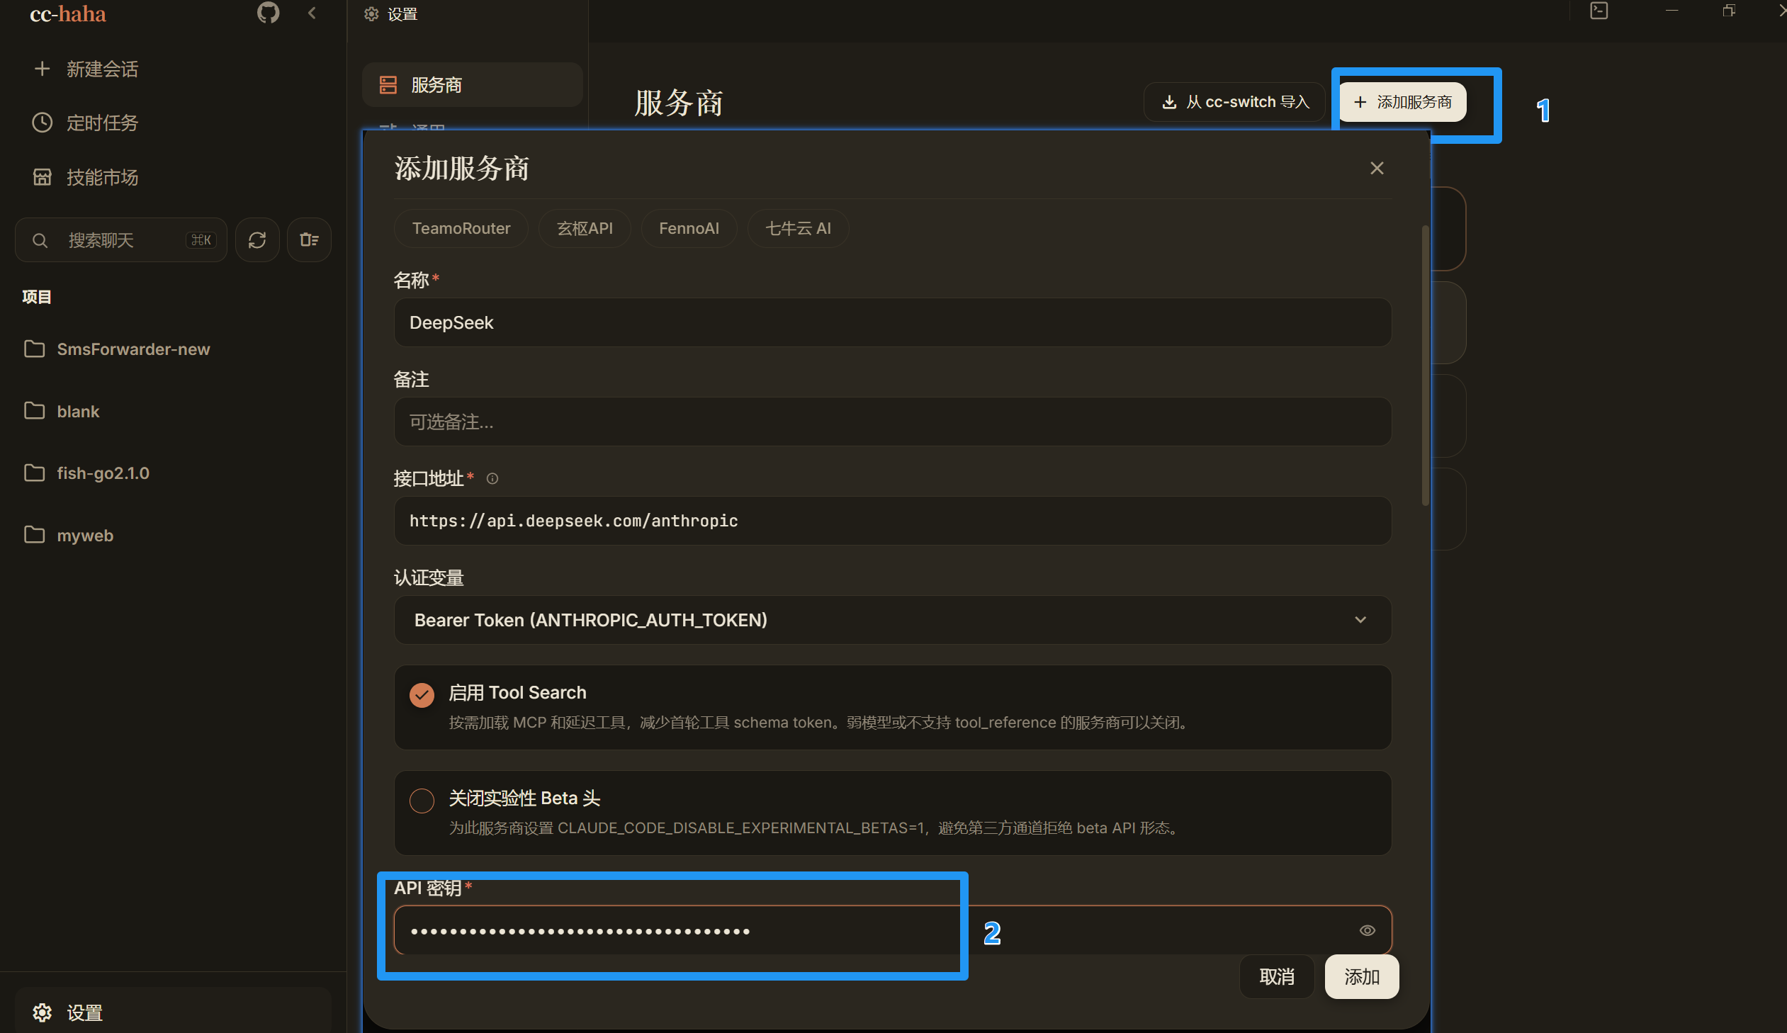Click the refresh chats icon
1787x1033 pixels.
pyautogui.click(x=257, y=240)
